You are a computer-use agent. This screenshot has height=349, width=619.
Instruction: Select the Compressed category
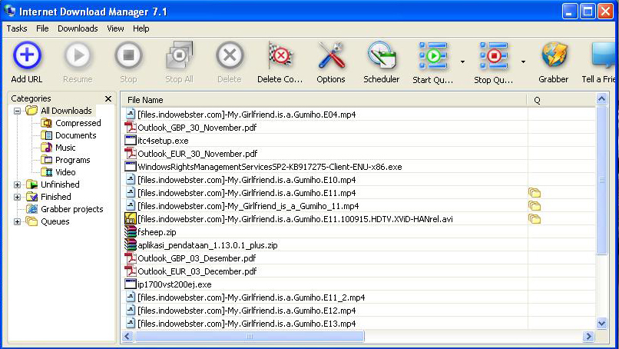[x=78, y=123]
